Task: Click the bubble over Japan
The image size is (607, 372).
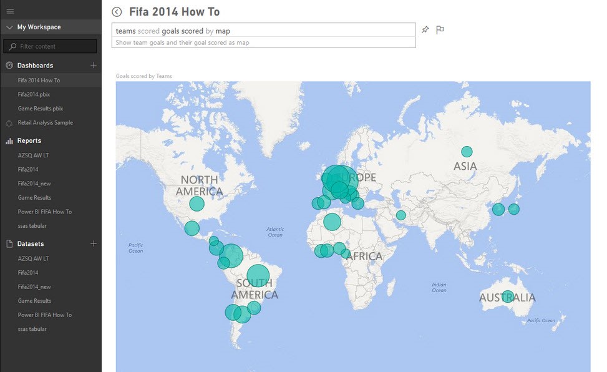Action: click(x=514, y=209)
